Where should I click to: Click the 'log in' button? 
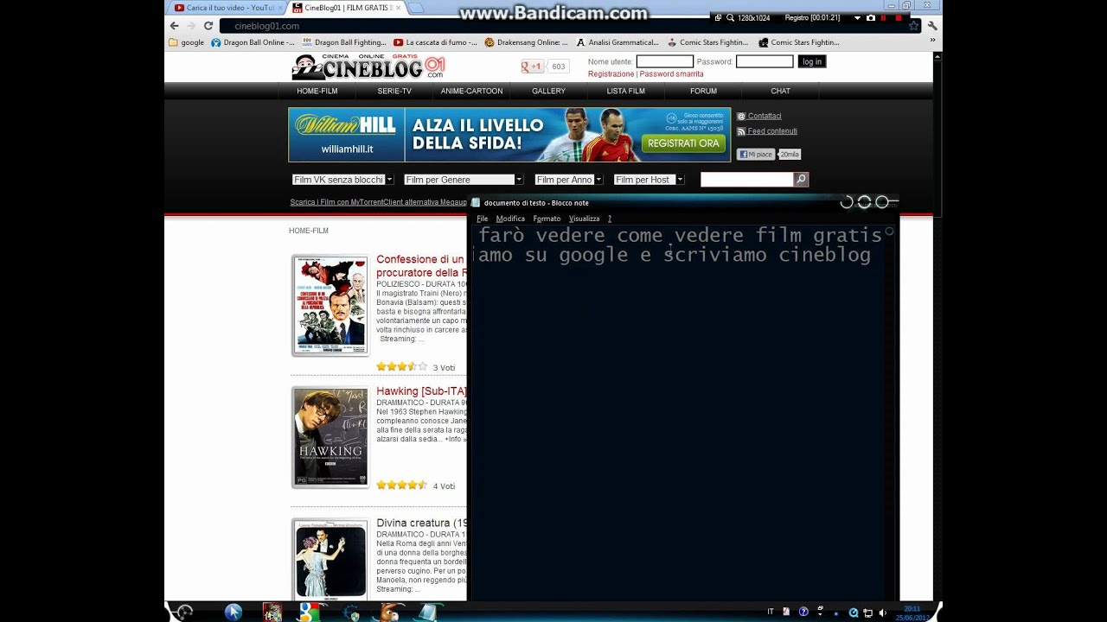tap(811, 61)
